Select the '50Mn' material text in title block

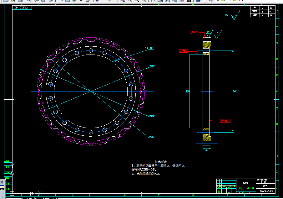click(x=245, y=183)
